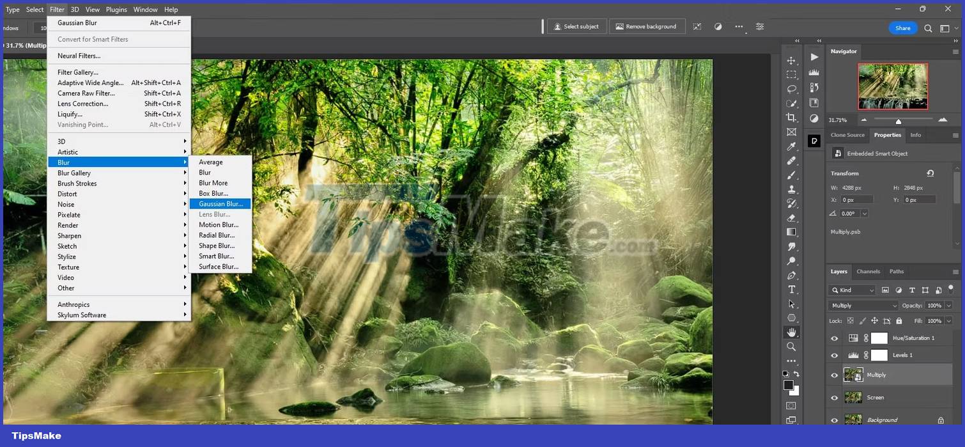Open the layer blend mode dropdown showing Multiply
This screenshot has height=447, width=965.
click(862, 306)
